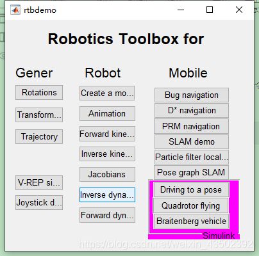Viewport: 259px width, 256px height.
Task: Open the V-REP si... demo
Action: (39, 182)
